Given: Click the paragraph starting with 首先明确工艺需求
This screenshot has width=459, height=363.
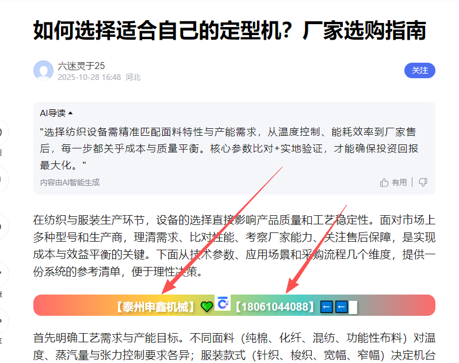Looking at the screenshot, I should click(234, 347).
